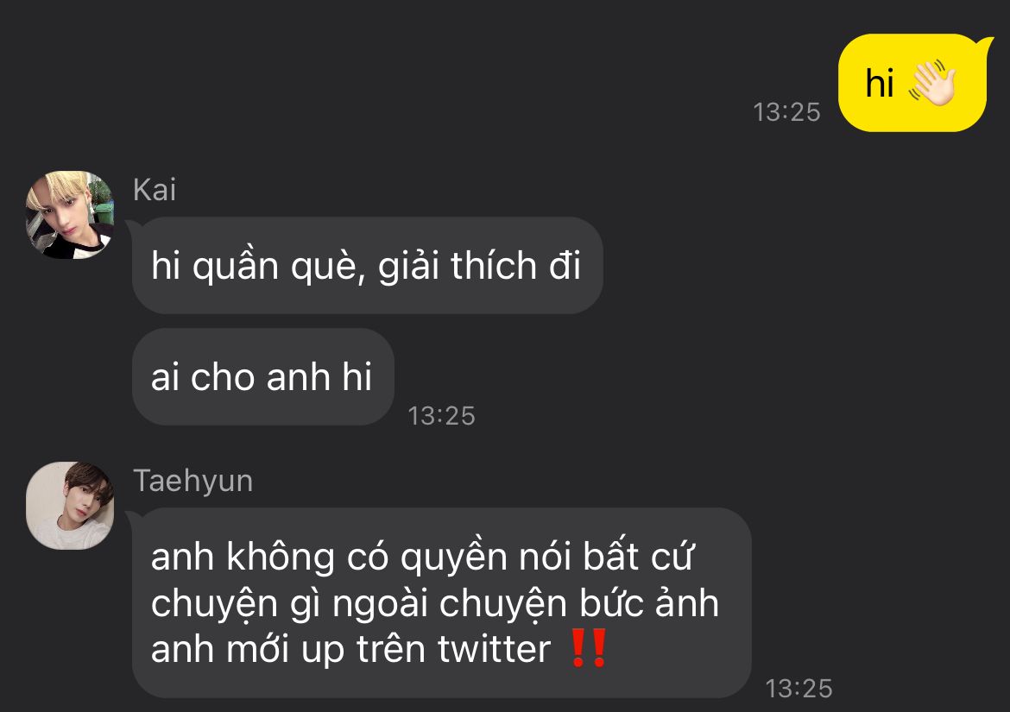Select the 'hi quần què, giải thích đi' message
Image resolution: width=1010 pixels, height=712 pixels.
coord(367,265)
